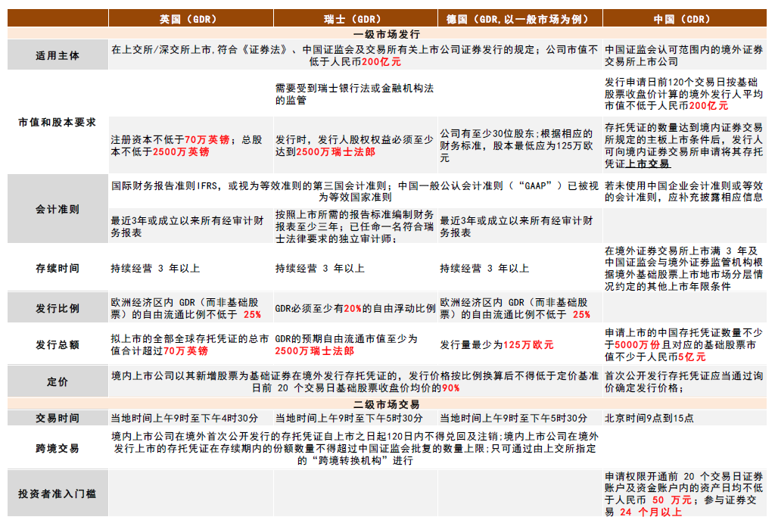775x520 pixels.
Task: Click the red 2500万英镑 text
Action: point(181,151)
